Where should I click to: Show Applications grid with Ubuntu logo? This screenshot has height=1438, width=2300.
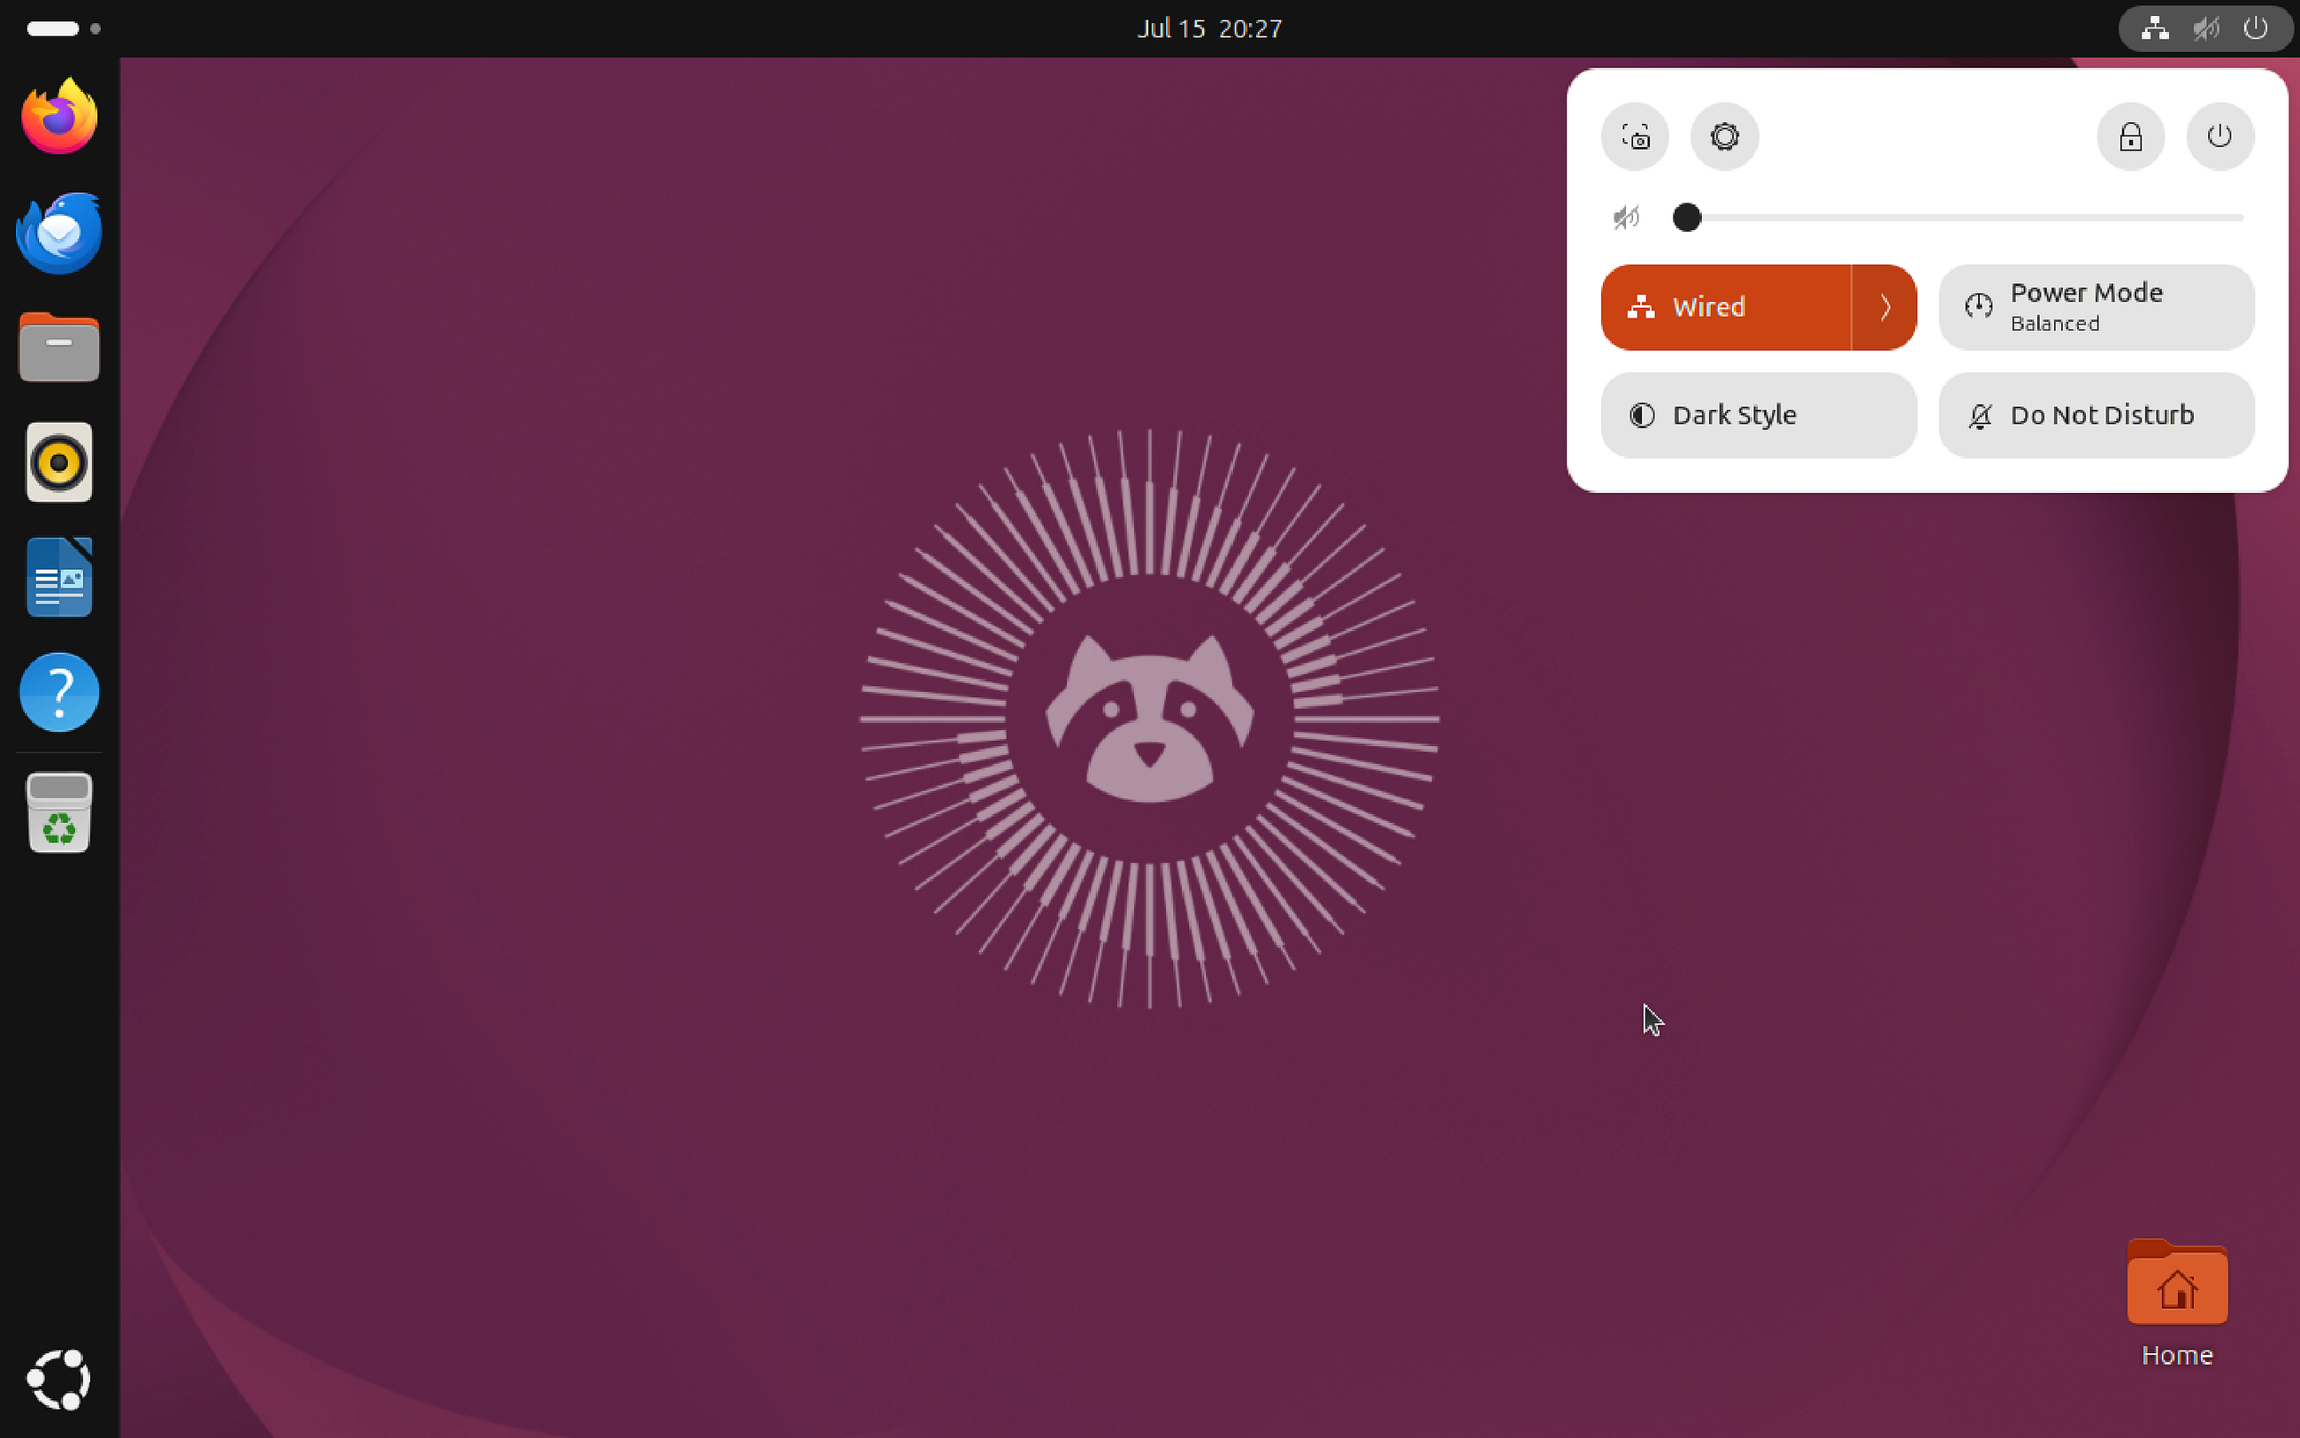tap(59, 1379)
